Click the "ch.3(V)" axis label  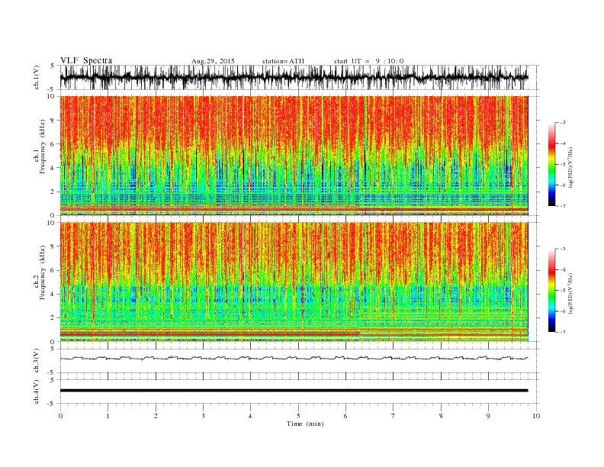(37, 361)
